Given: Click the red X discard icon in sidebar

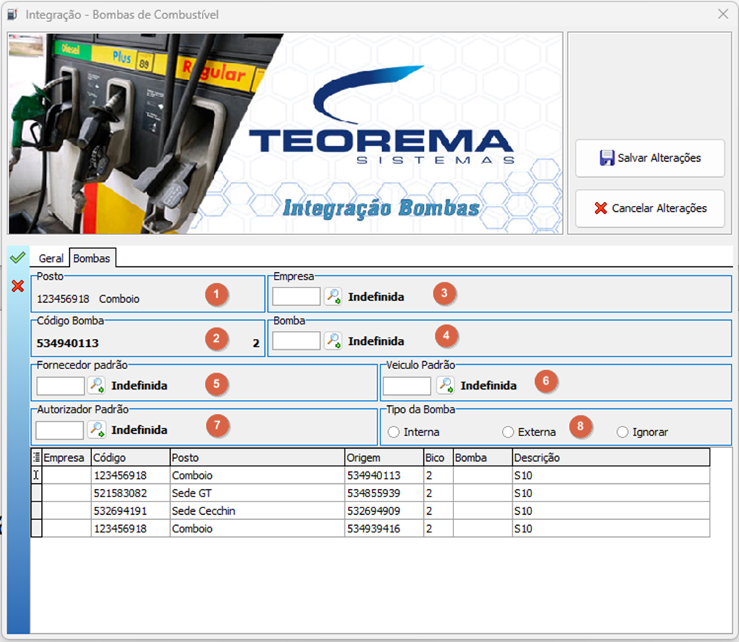Looking at the screenshot, I should pyautogui.click(x=18, y=286).
